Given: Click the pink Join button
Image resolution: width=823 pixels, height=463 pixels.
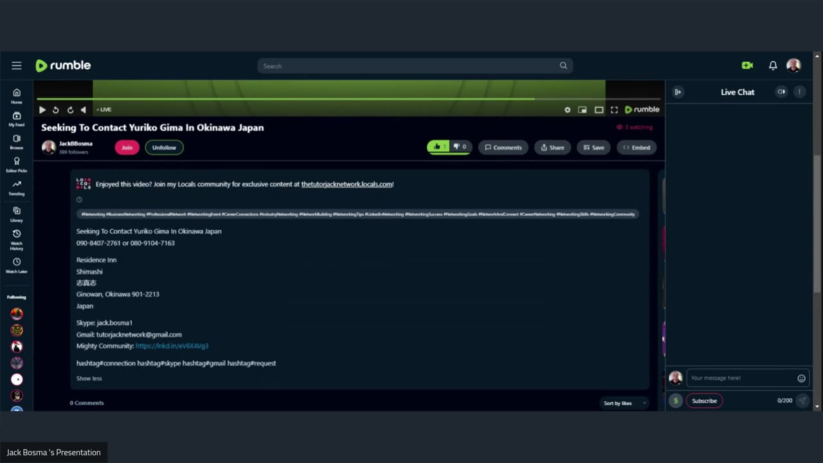Looking at the screenshot, I should click(x=127, y=147).
